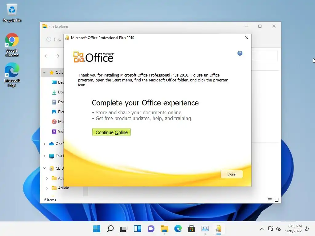Open the Office help question mark icon
This screenshot has height=236, width=315.
[x=240, y=53]
